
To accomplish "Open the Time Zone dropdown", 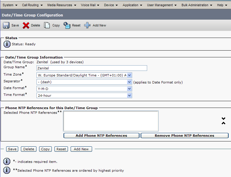I will pyautogui.click(x=84, y=75).
